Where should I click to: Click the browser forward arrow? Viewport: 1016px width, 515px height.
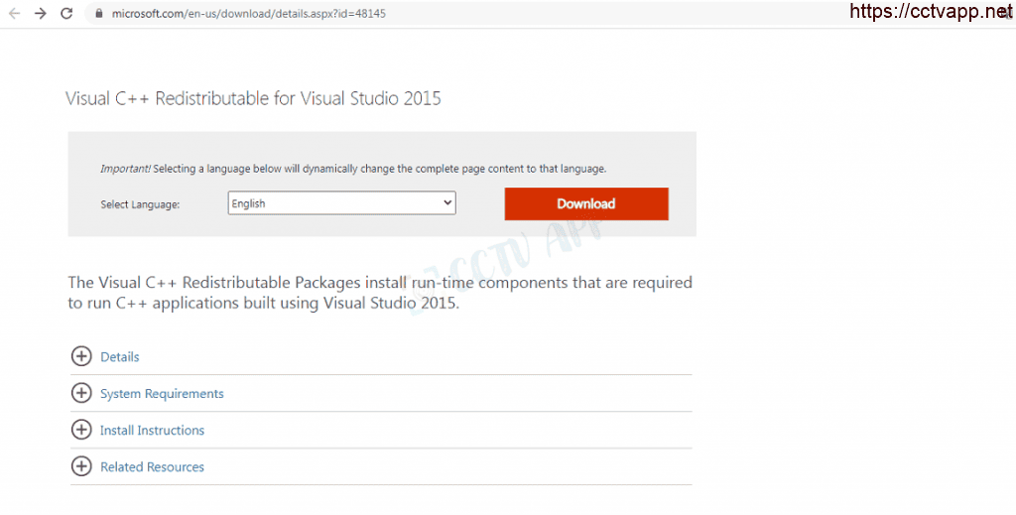(41, 14)
